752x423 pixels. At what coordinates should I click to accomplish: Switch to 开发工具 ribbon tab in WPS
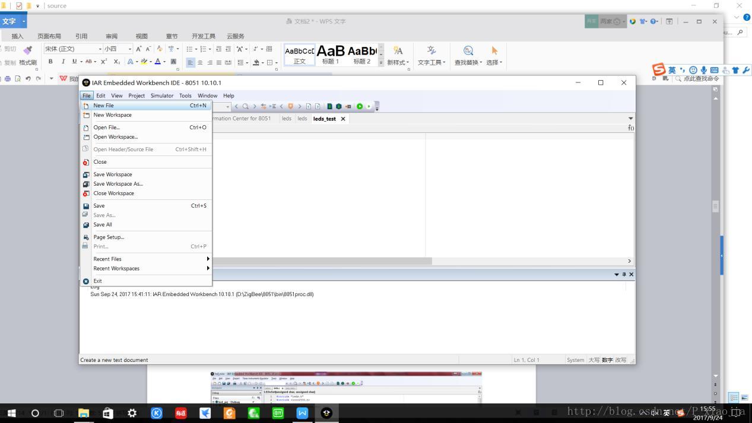204,36
